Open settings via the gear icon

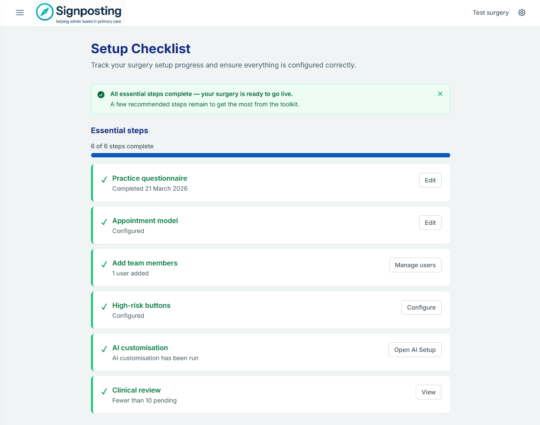pos(522,13)
